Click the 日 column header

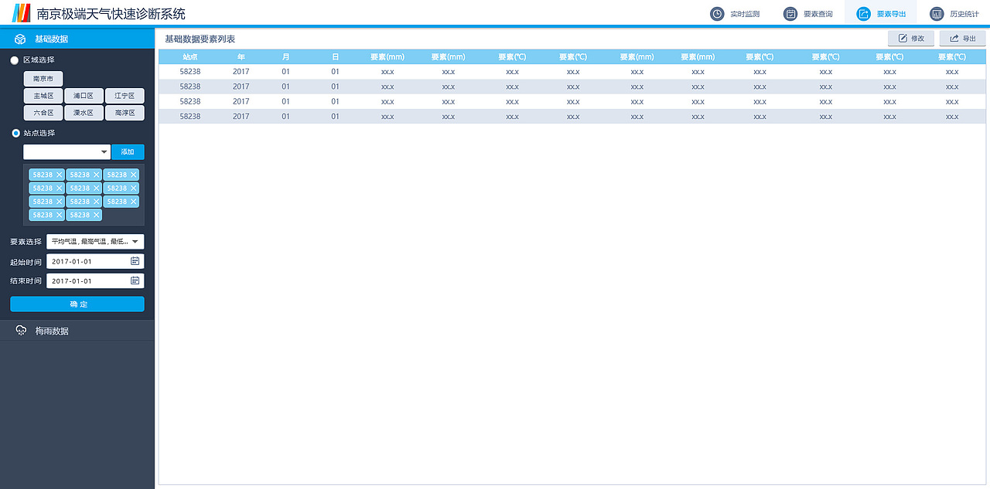pyautogui.click(x=335, y=57)
